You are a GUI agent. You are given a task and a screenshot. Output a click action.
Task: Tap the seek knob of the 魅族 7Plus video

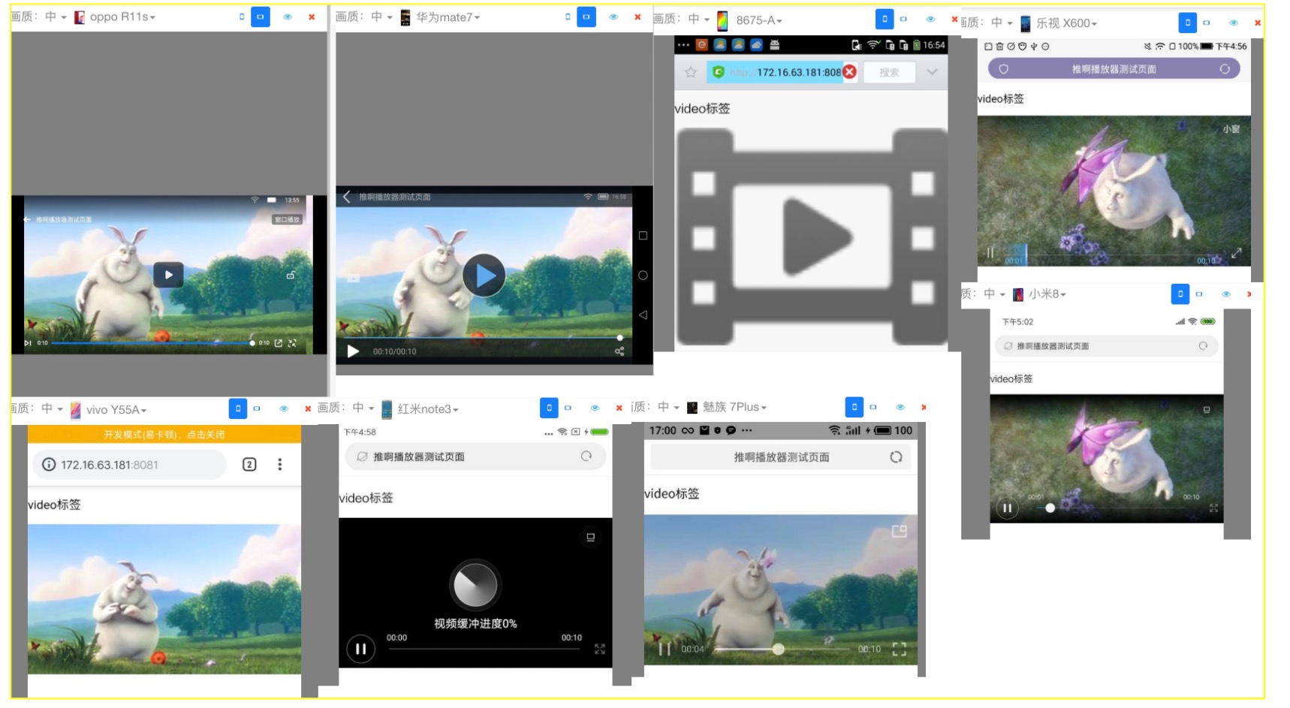click(x=778, y=649)
